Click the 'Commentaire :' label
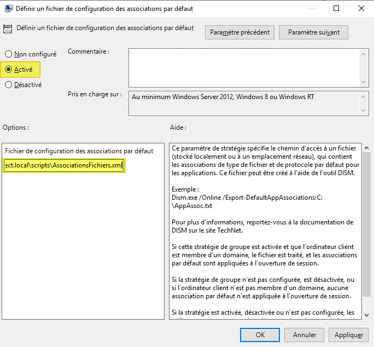This screenshot has width=374, height=347. [x=89, y=51]
